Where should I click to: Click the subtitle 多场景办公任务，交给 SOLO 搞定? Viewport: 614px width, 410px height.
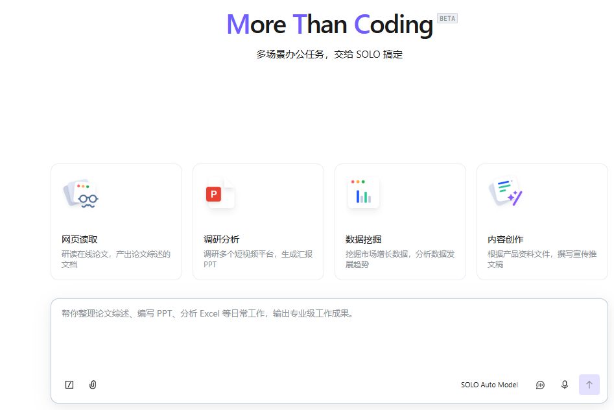[x=329, y=54]
